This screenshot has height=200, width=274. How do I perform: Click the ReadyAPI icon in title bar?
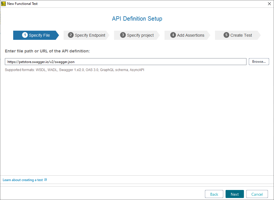click(x=3, y=3)
